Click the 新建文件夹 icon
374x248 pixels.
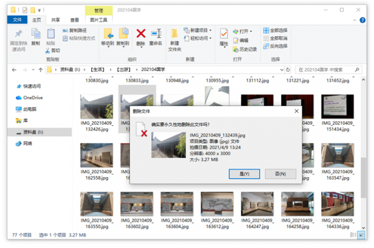point(174,34)
